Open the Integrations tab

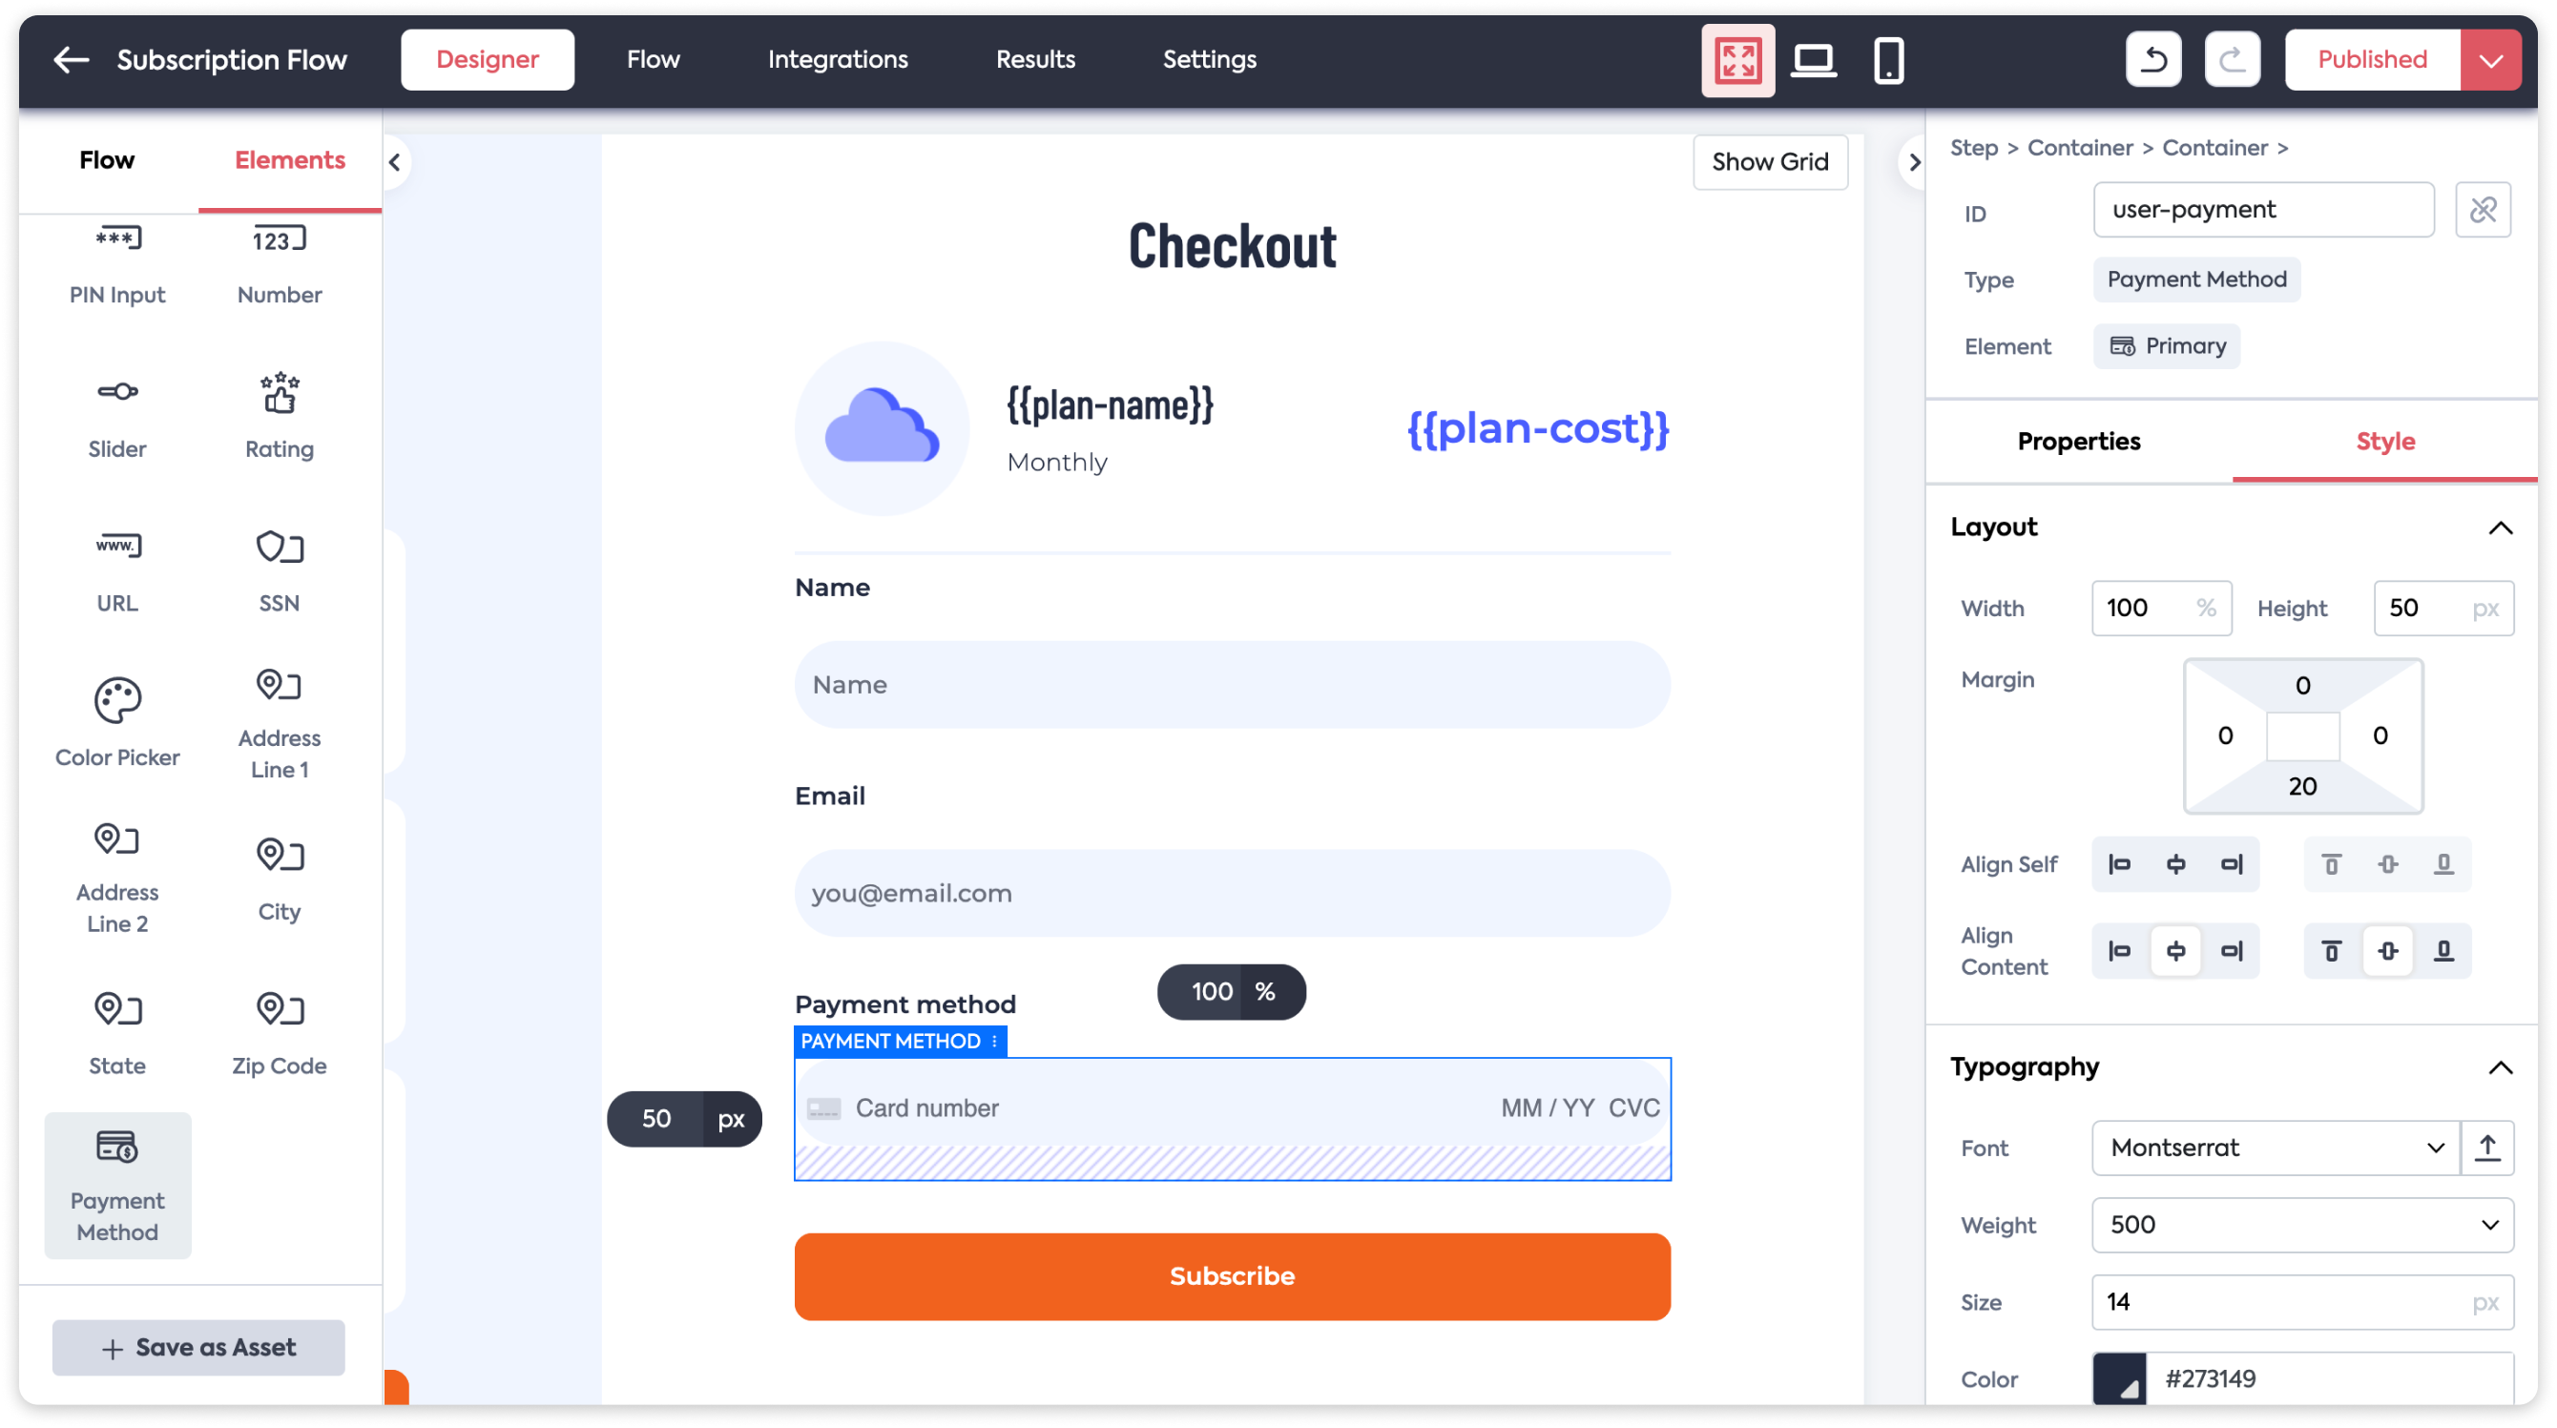(x=838, y=59)
